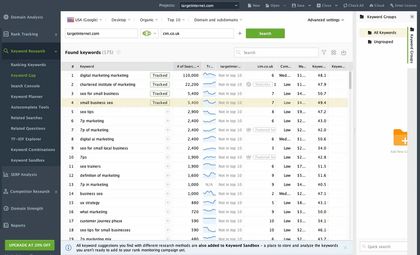Viewport: 420px width, 255px height.
Task: Click the Open project button
Action: click(272, 6)
